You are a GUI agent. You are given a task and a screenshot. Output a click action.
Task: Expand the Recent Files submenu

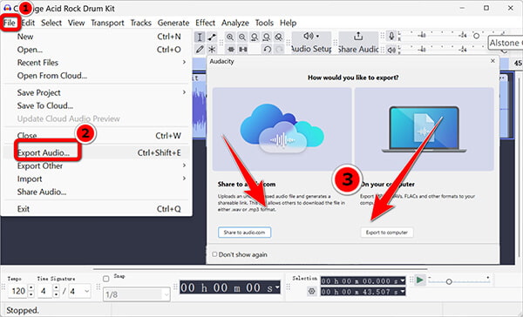(x=184, y=63)
